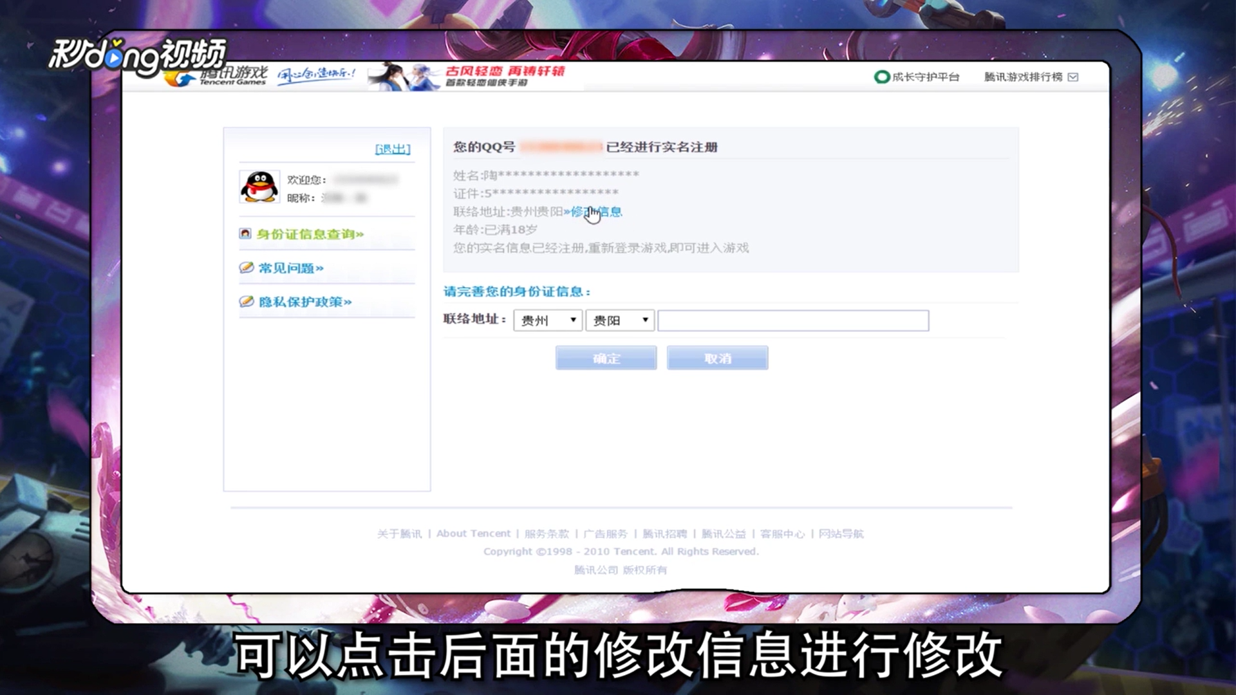Viewport: 1236px width, 695px height.
Task: Click the privacy policy pencil icon
Action: pyautogui.click(x=246, y=301)
